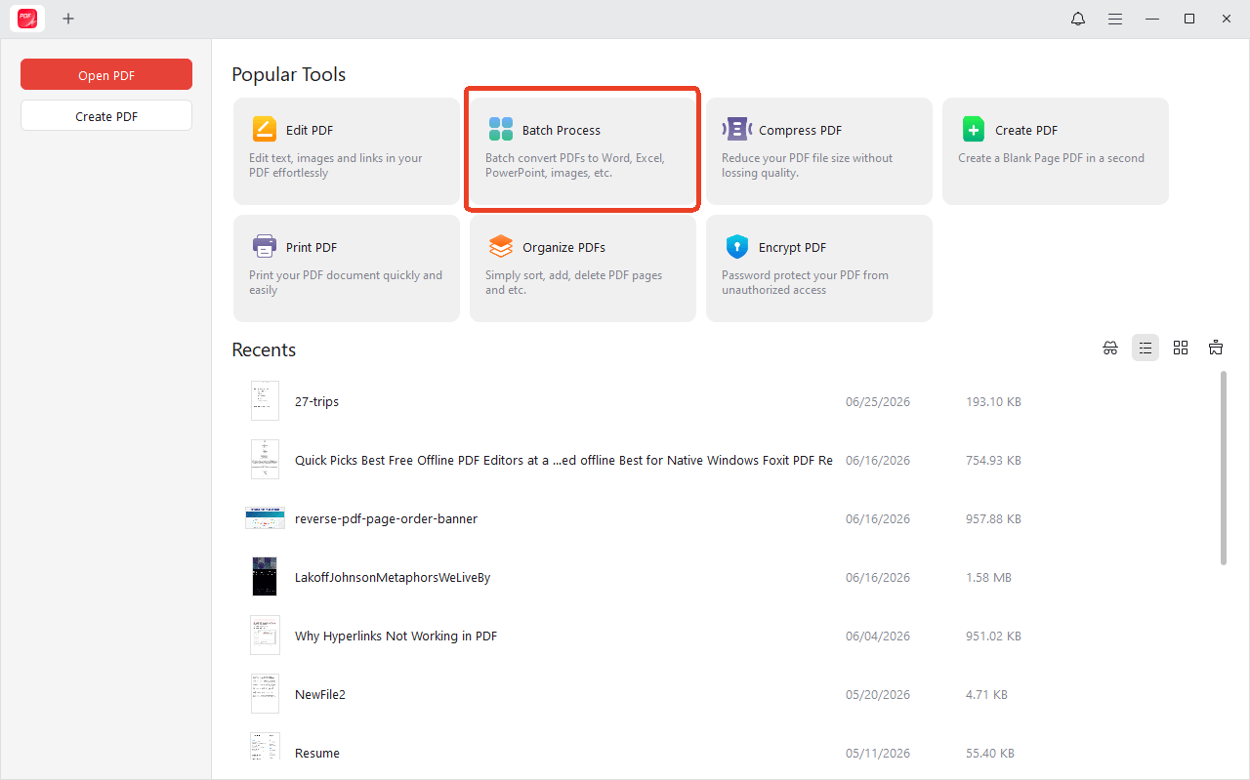The image size is (1250, 780).
Task: Click the 951.02 KB size value
Action: (x=993, y=636)
